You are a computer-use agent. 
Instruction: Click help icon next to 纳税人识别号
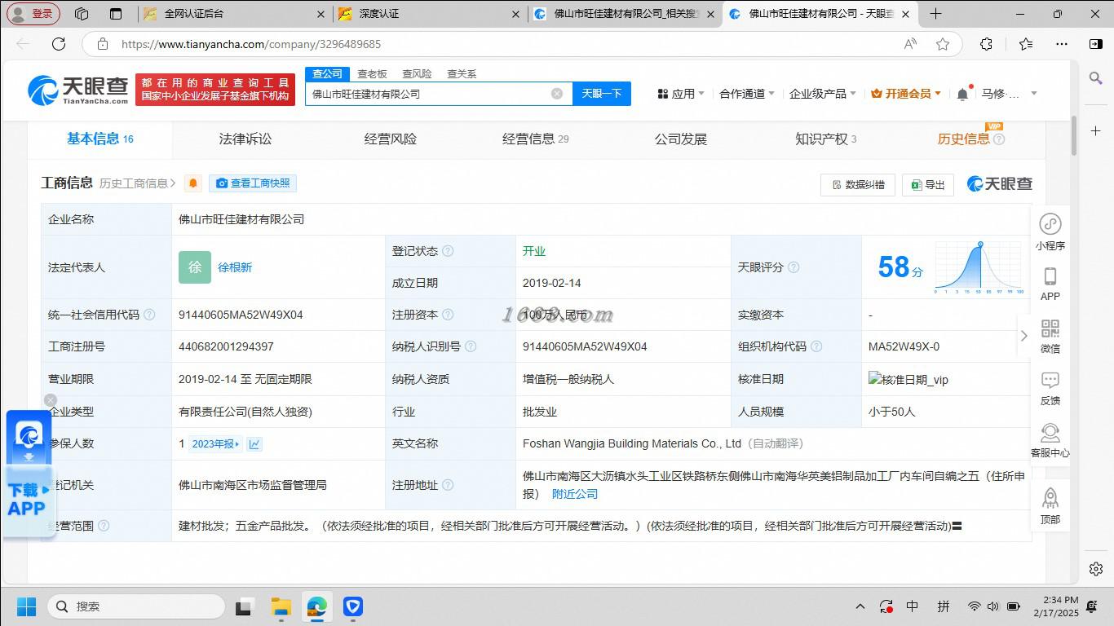click(x=471, y=346)
